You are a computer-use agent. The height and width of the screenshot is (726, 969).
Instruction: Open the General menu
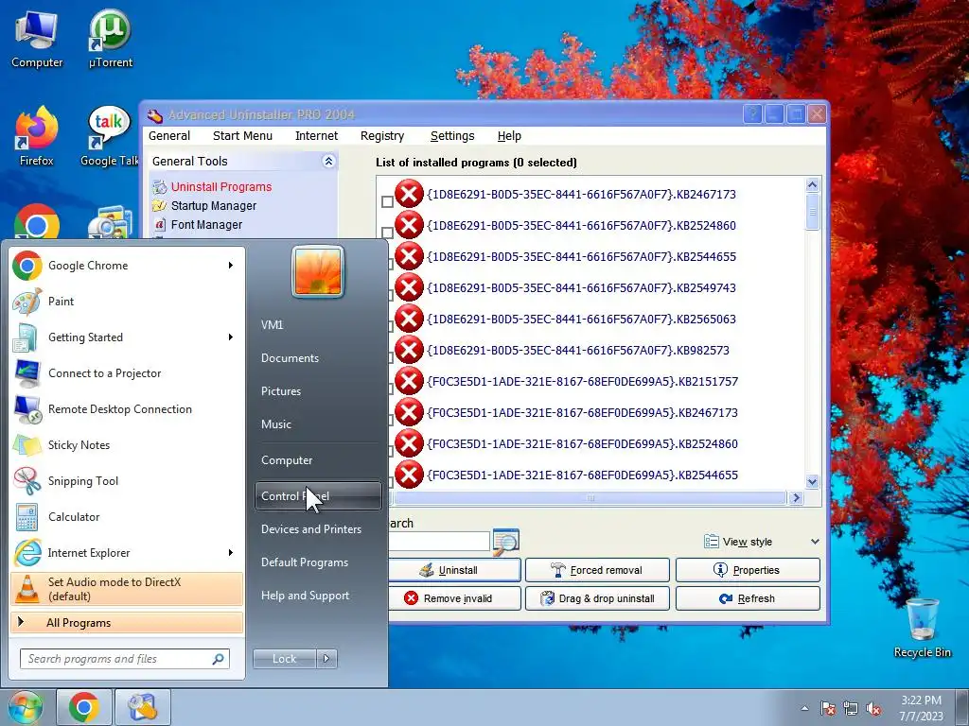pyautogui.click(x=169, y=136)
